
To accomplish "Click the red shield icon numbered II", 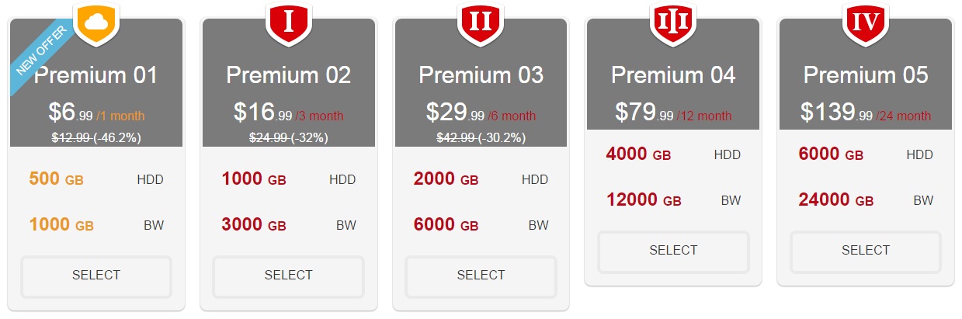I will pyautogui.click(x=481, y=21).
